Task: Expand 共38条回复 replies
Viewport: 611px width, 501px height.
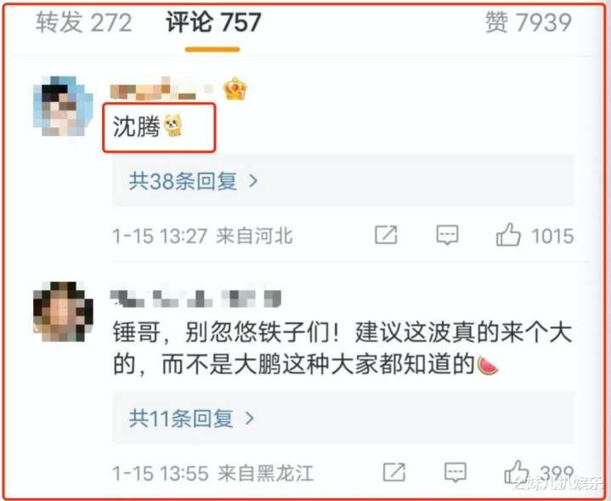Action: tap(343, 180)
